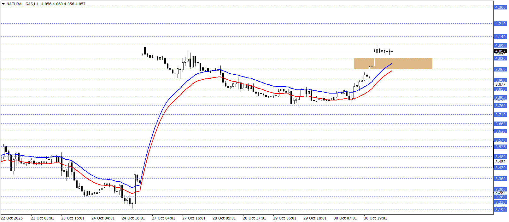Select the orange shaded rectangle zone
Screen dimensions: 509x222
coord(393,63)
